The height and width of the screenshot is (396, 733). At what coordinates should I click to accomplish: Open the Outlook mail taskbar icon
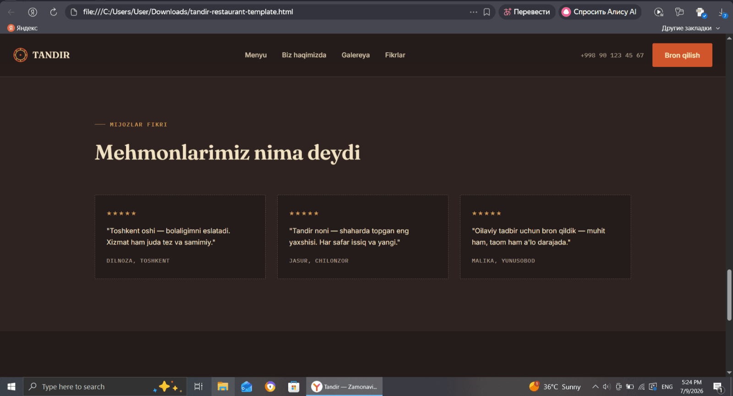(246, 387)
